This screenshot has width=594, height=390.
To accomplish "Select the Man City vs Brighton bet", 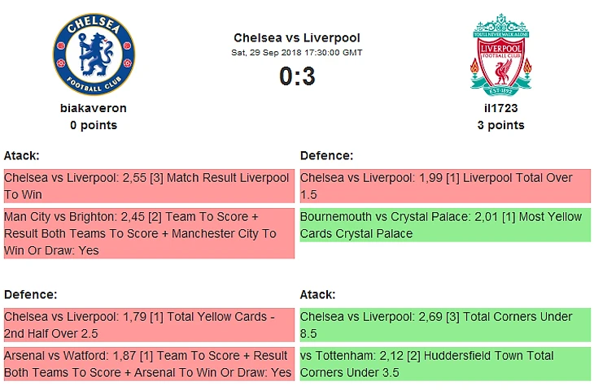I will pyautogui.click(x=149, y=233).
